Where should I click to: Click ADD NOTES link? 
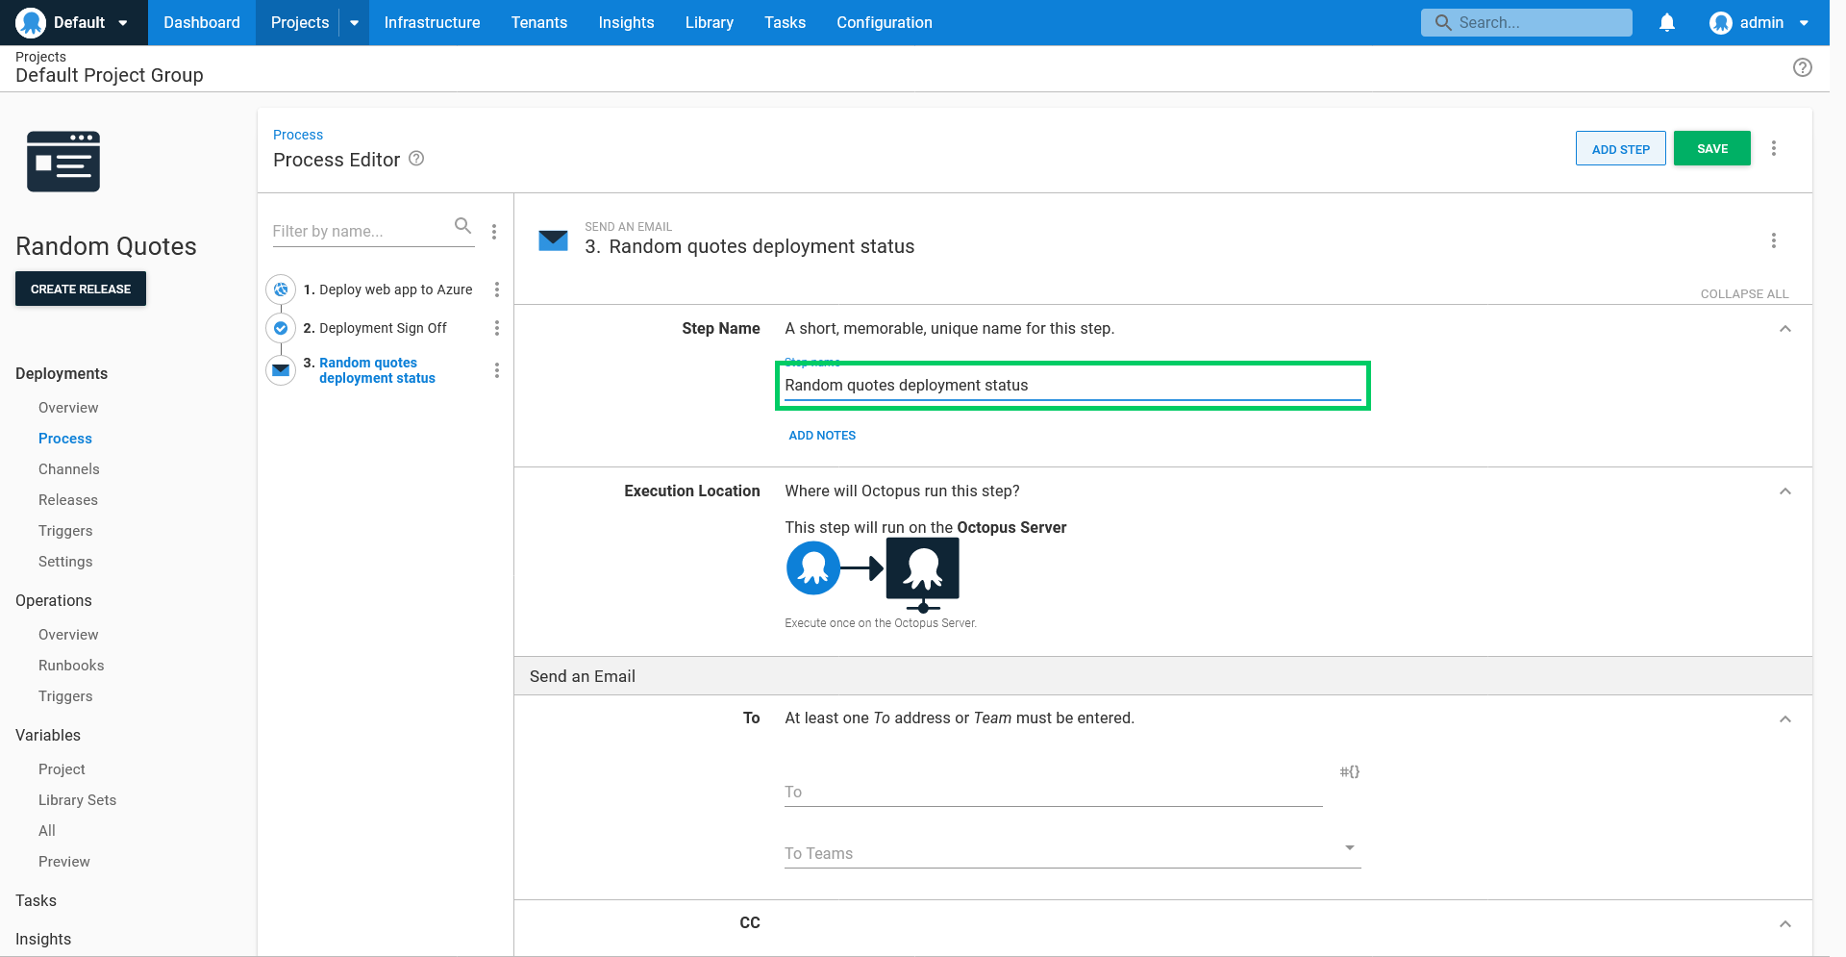coord(822,436)
